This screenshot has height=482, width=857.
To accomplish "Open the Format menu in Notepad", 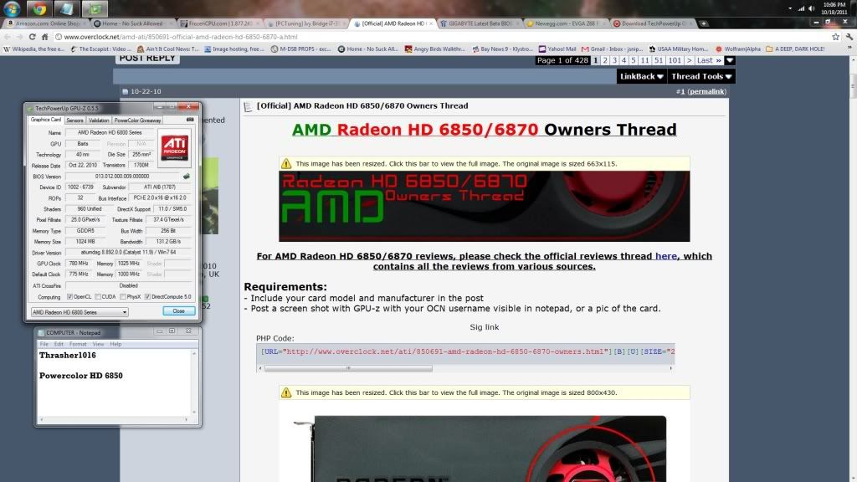I will point(78,344).
